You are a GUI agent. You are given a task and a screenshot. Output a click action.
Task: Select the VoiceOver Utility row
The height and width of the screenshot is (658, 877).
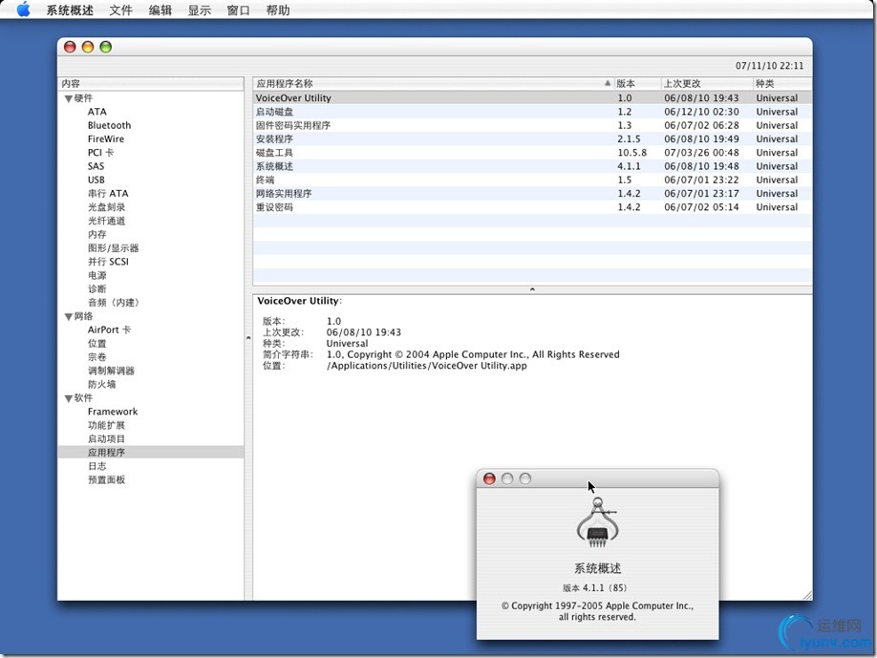coord(532,97)
